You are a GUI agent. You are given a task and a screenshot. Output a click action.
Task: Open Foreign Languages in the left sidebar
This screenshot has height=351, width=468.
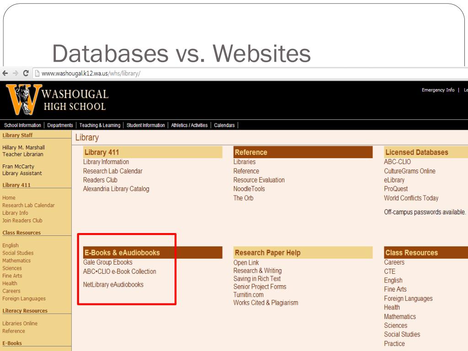24,298
